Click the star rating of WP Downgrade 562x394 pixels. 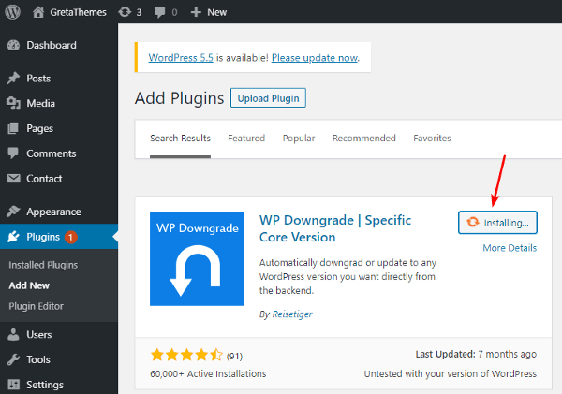click(186, 356)
